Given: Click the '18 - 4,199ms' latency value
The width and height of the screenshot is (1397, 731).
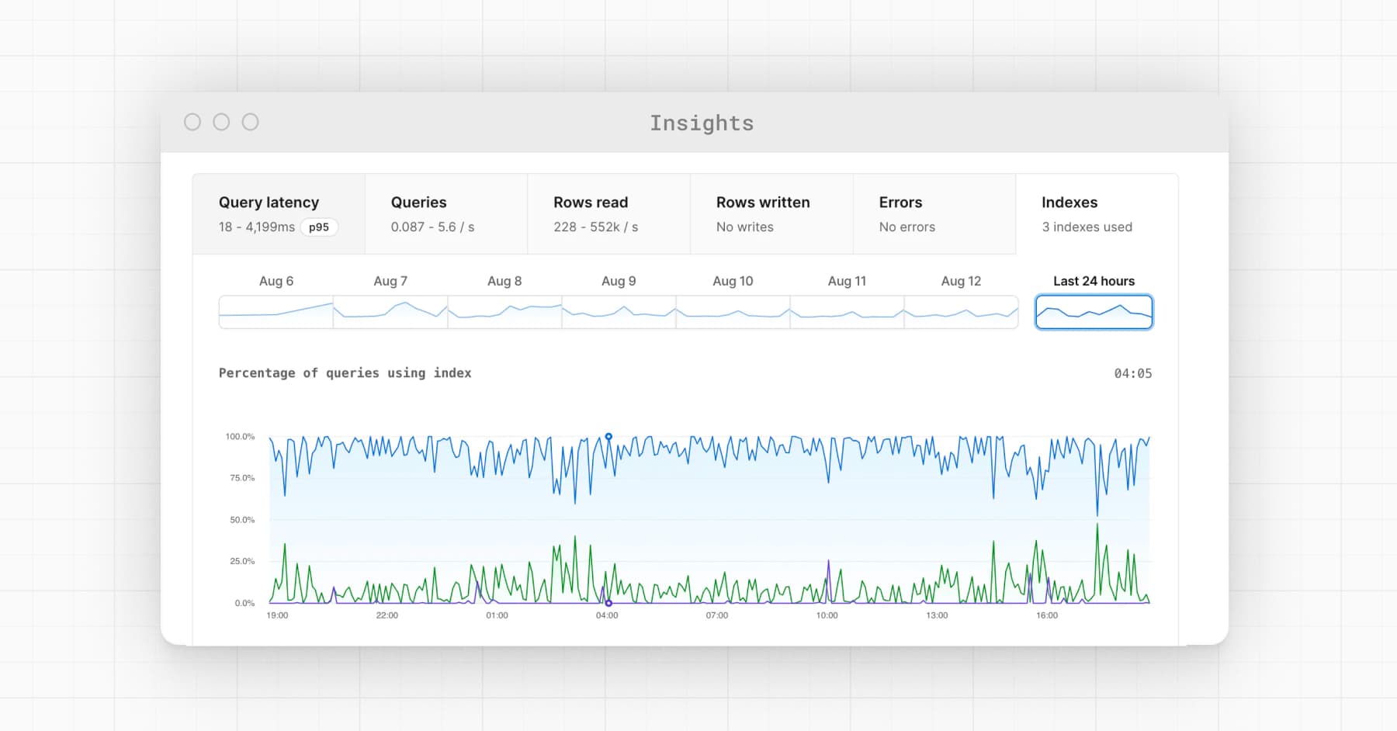Looking at the screenshot, I should [257, 227].
